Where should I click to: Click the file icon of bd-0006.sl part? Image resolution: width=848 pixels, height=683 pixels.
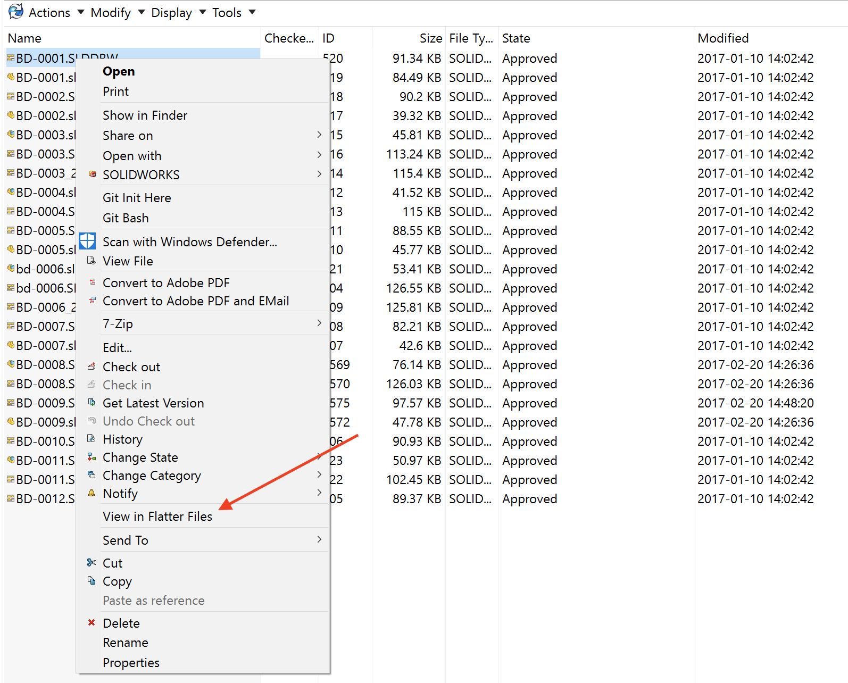click(x=11, y=268)
